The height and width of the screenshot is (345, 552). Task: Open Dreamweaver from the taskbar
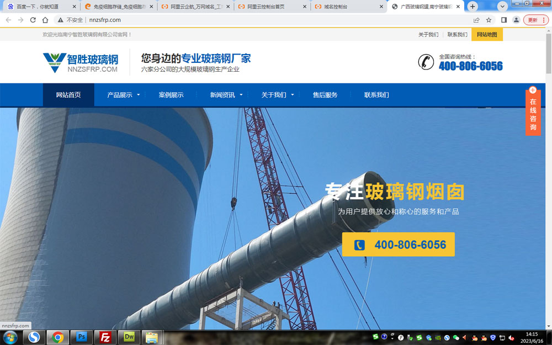tap(129, 337)
